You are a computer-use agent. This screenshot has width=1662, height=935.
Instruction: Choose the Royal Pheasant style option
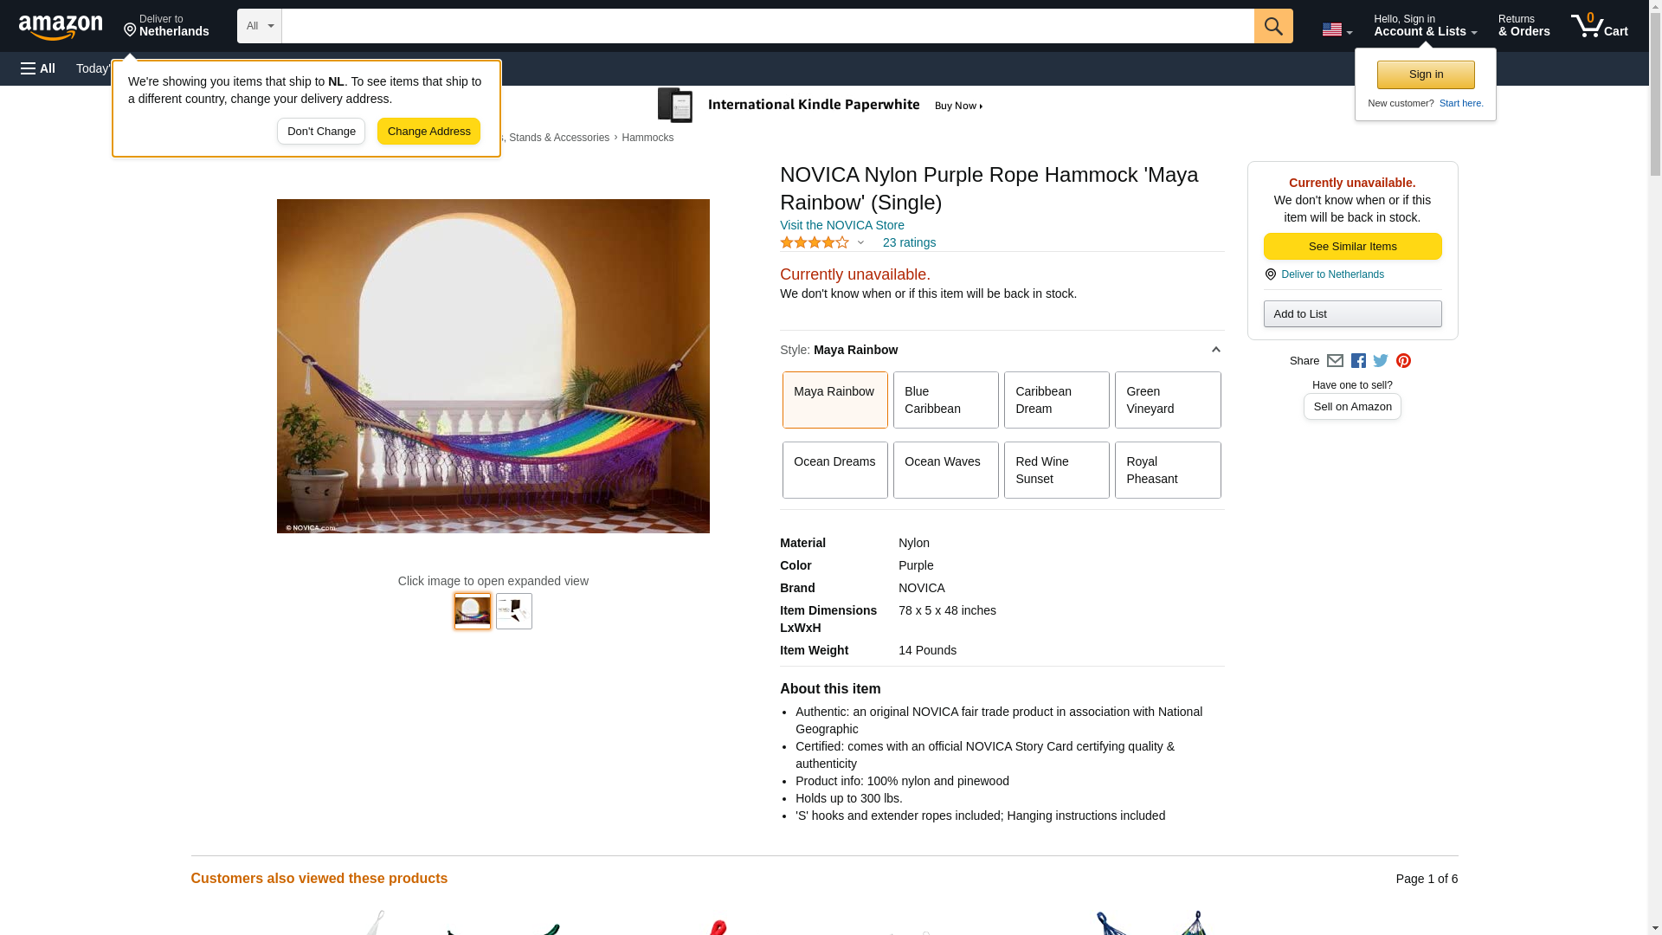1167,470
